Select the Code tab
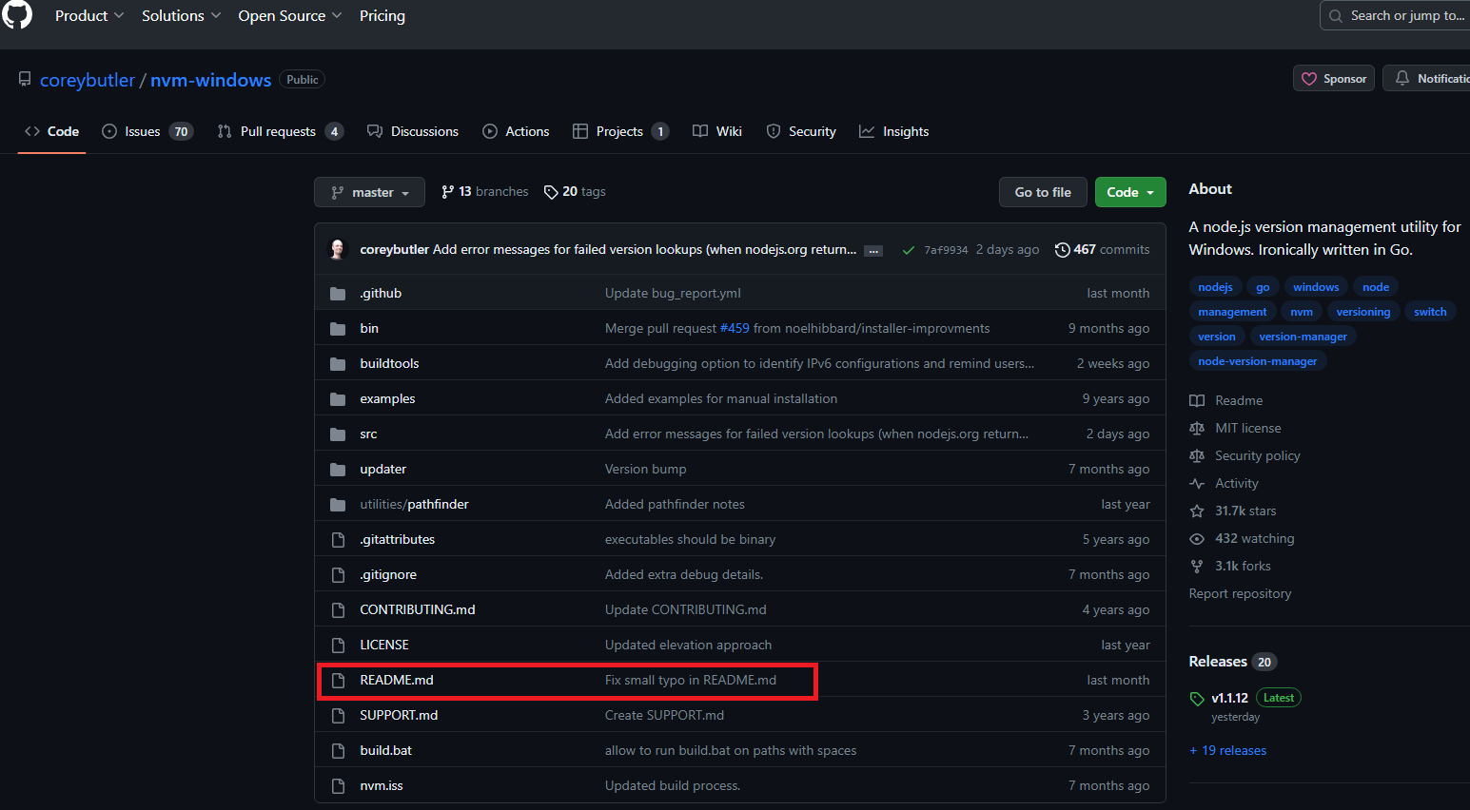 coord(52,132)
